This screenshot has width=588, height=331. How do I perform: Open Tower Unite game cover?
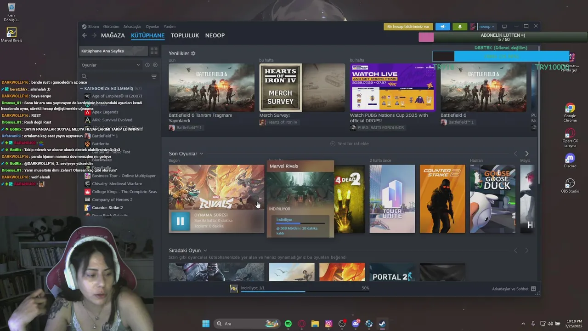[392, 199]
